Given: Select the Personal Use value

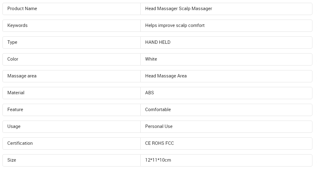Looking at the screenshot, I should [159, 126].
